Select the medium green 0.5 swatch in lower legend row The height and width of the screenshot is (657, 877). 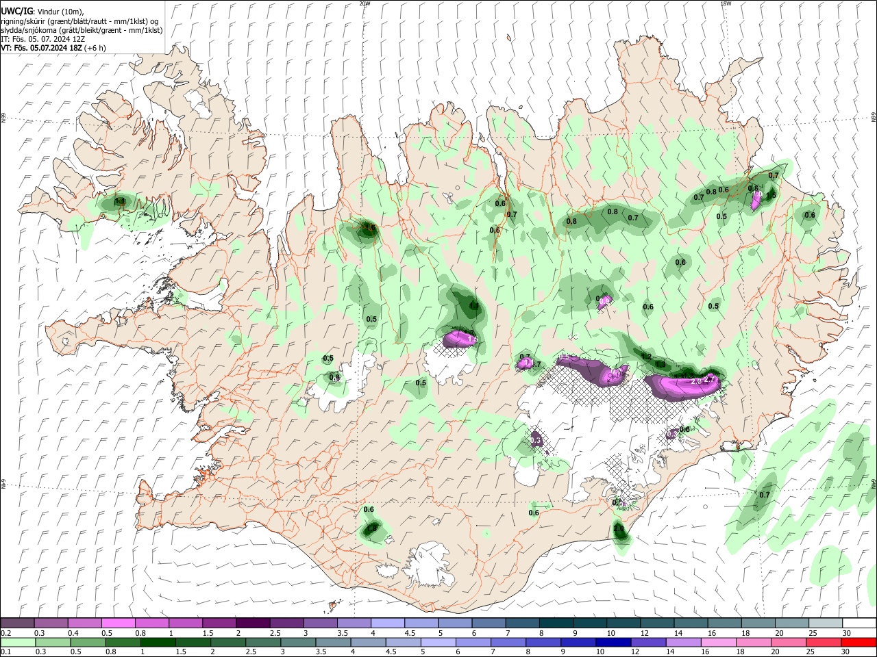tap(87, 642)
